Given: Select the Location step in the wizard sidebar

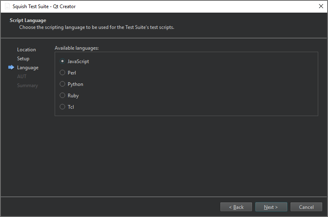Looking at the screenshot, I should (x=27, y=50).
